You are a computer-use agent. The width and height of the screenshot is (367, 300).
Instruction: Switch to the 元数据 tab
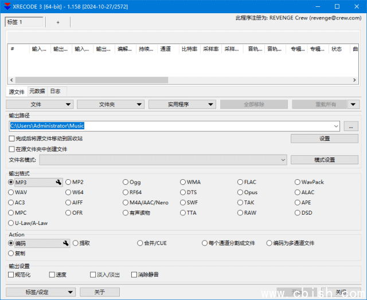tap(37, 92)
